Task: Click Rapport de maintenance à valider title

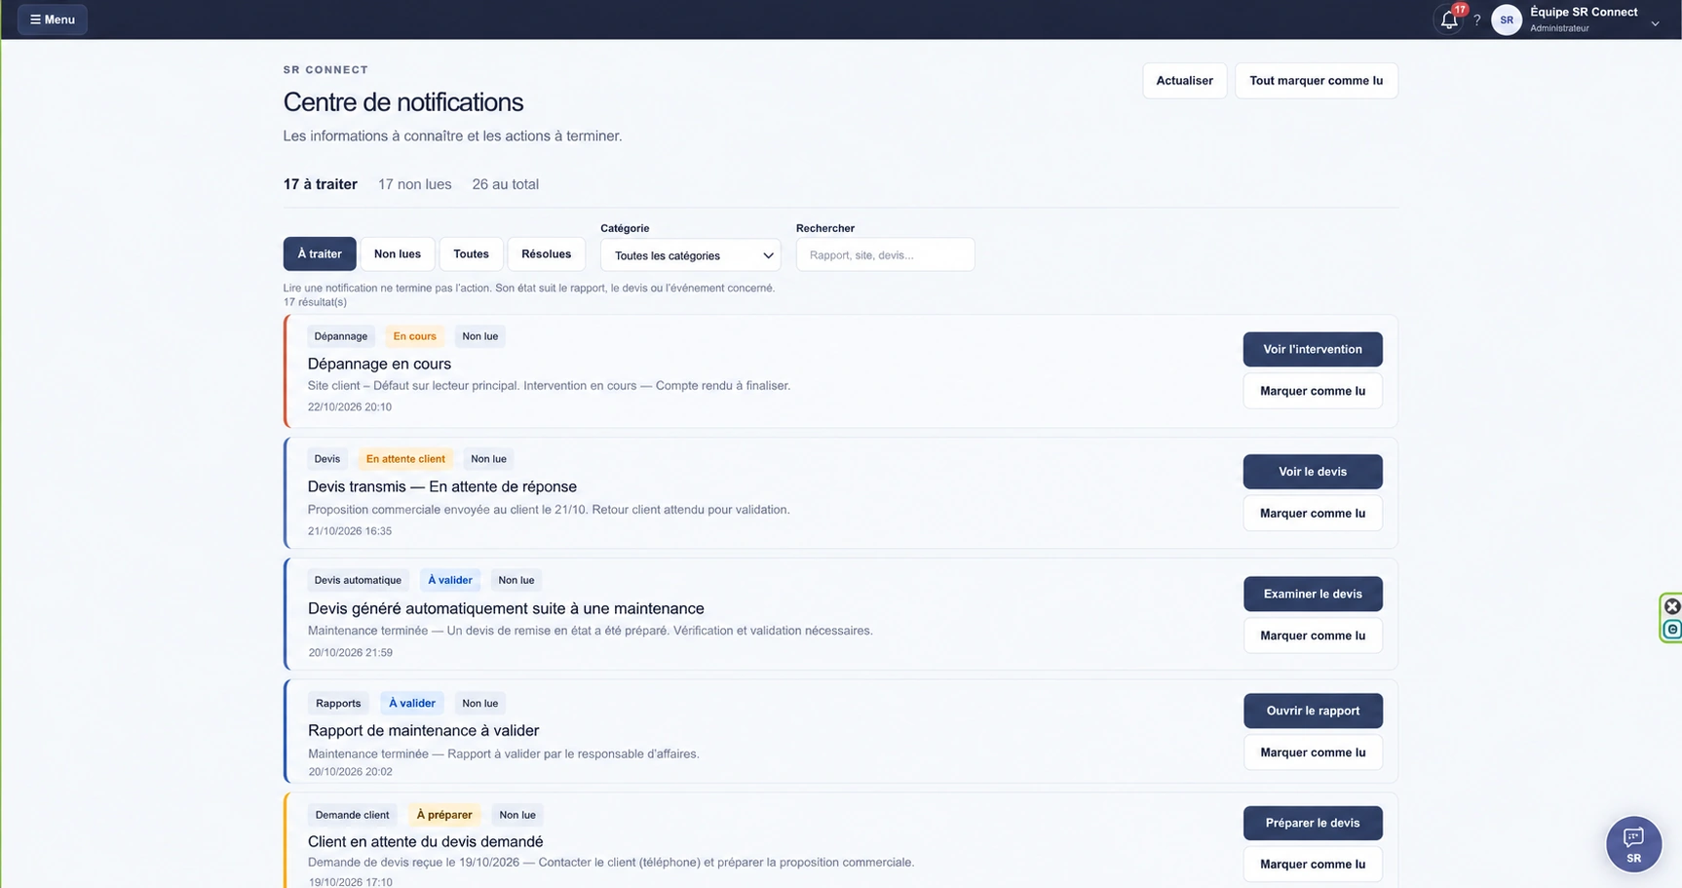Action: (x=423, y=730)
